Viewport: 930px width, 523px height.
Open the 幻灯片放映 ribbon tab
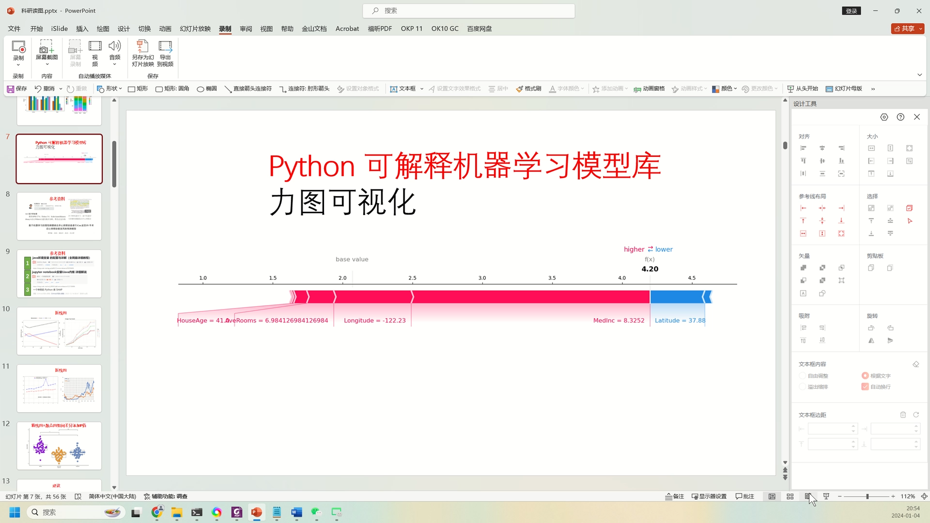tap(195, 29)
